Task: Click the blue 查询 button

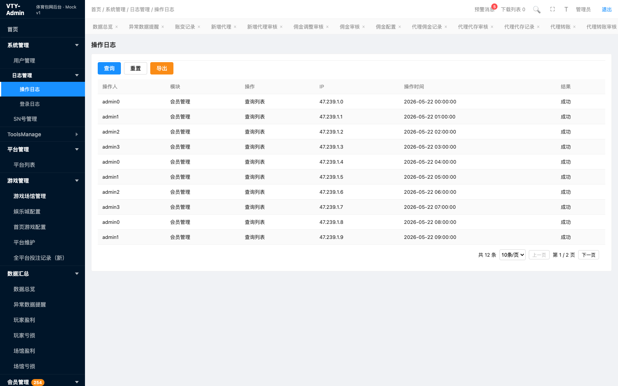Action: [x=109, y=68]
